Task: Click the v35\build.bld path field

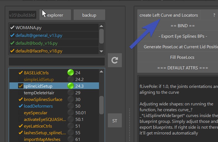Action: point(23,15)
